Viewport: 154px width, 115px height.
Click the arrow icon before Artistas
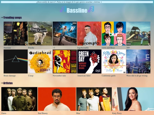coord(2,83)
